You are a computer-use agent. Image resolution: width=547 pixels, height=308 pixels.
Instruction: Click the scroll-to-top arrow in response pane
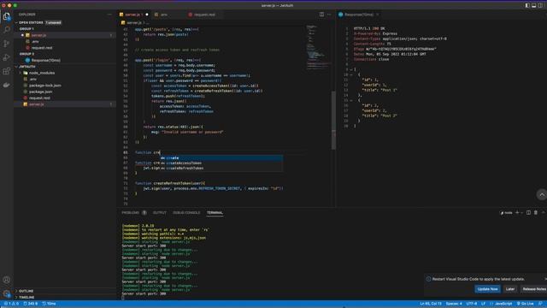point(541,194)
